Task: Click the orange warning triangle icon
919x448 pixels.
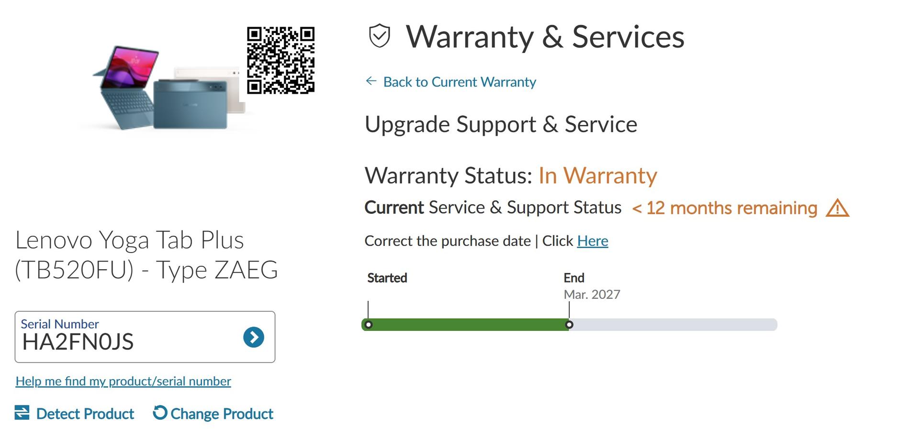Action: (837, 208)
